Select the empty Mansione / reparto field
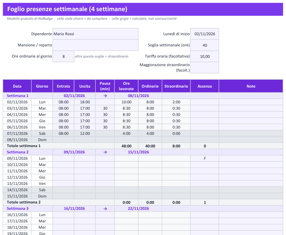This screenshot has height=235, width=286. point(95,45)
